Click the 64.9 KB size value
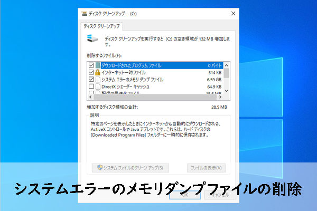Viewport: 317px width, 211px height. tap(215, 87)
